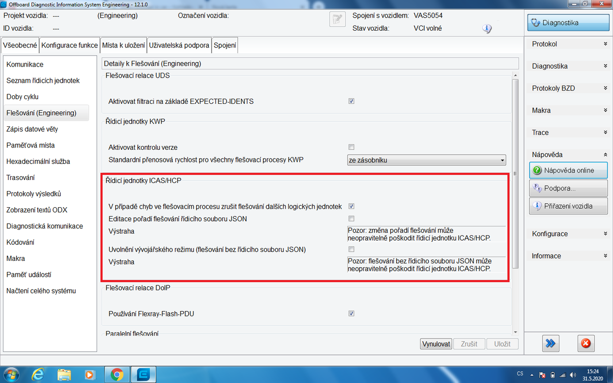Switch to Místa k uložení tab
This screenshot has width=613, height=383.
point(124,45)
